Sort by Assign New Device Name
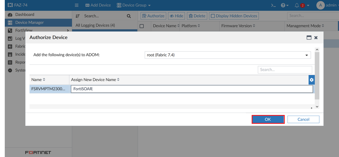 tap(95, 80)
